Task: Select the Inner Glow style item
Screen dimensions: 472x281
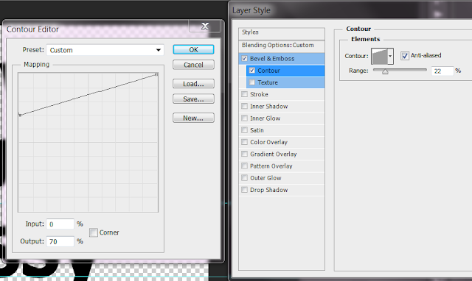Action: coord(282,118)
